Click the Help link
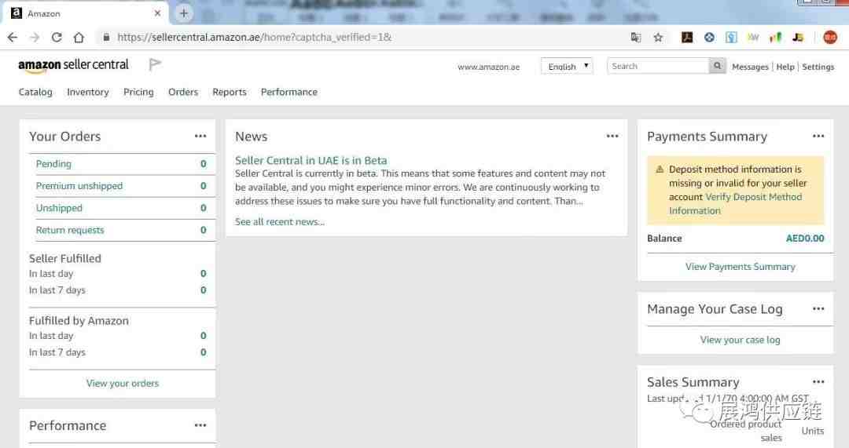The height and width of the screenshot is (448, 849). [x=785, y=67]
